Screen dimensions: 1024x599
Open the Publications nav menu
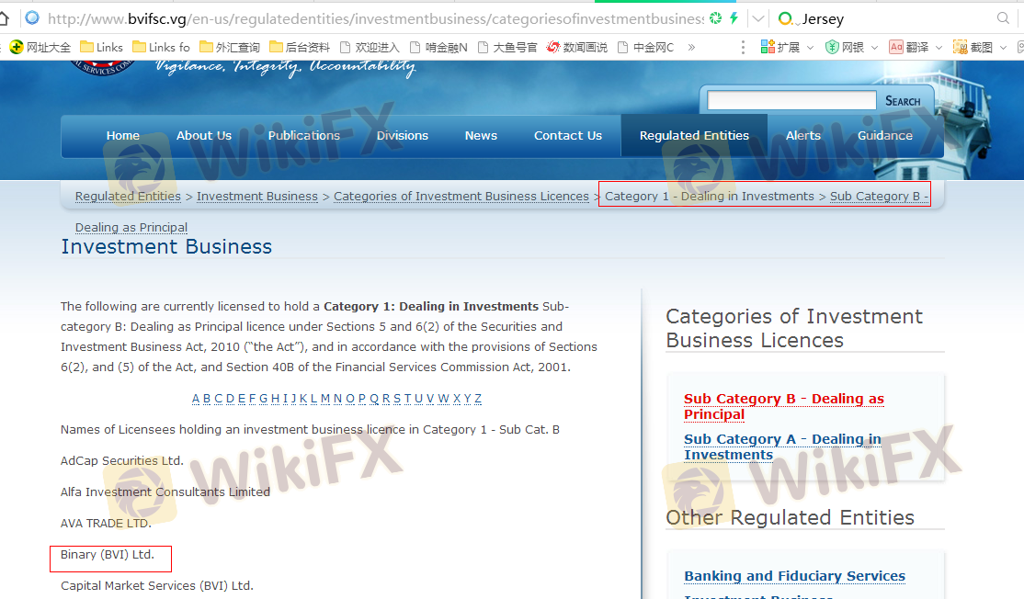[304, 136]
